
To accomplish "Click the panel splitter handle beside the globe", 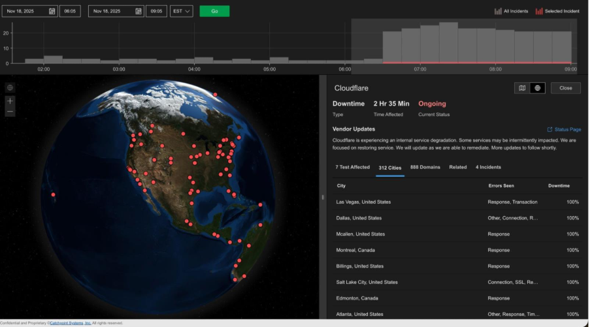I will click(x=323, y=197).
